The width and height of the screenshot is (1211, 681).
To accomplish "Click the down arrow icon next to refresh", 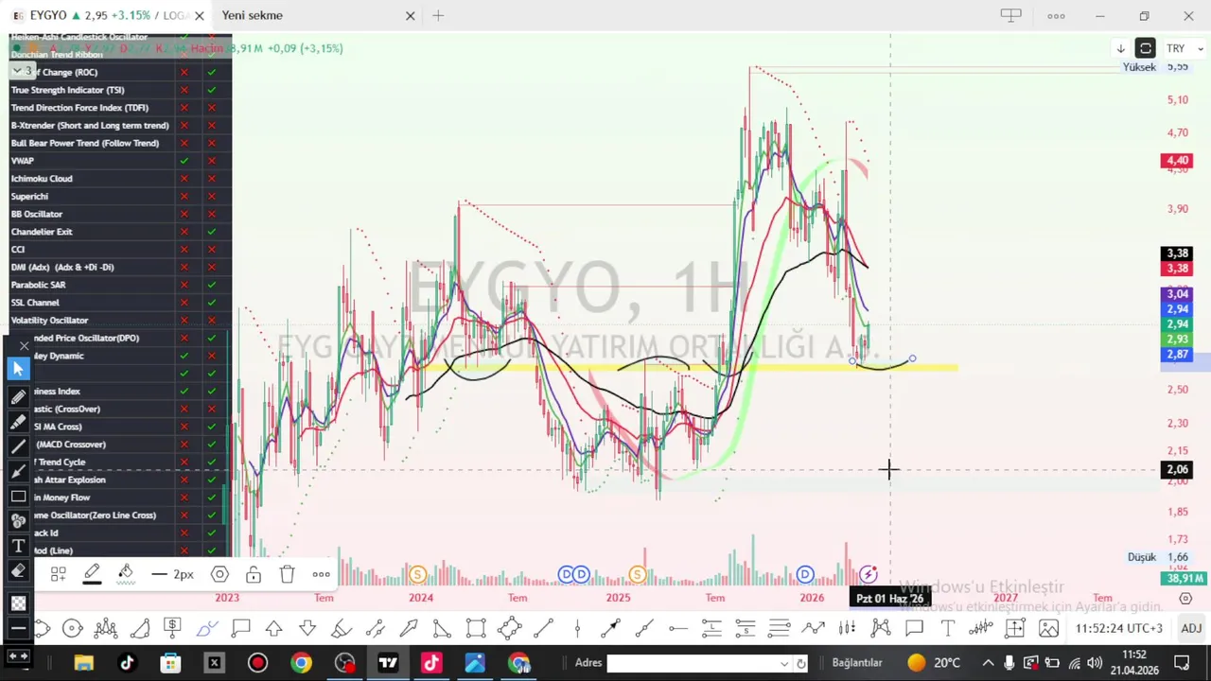I will (1121, 48).
